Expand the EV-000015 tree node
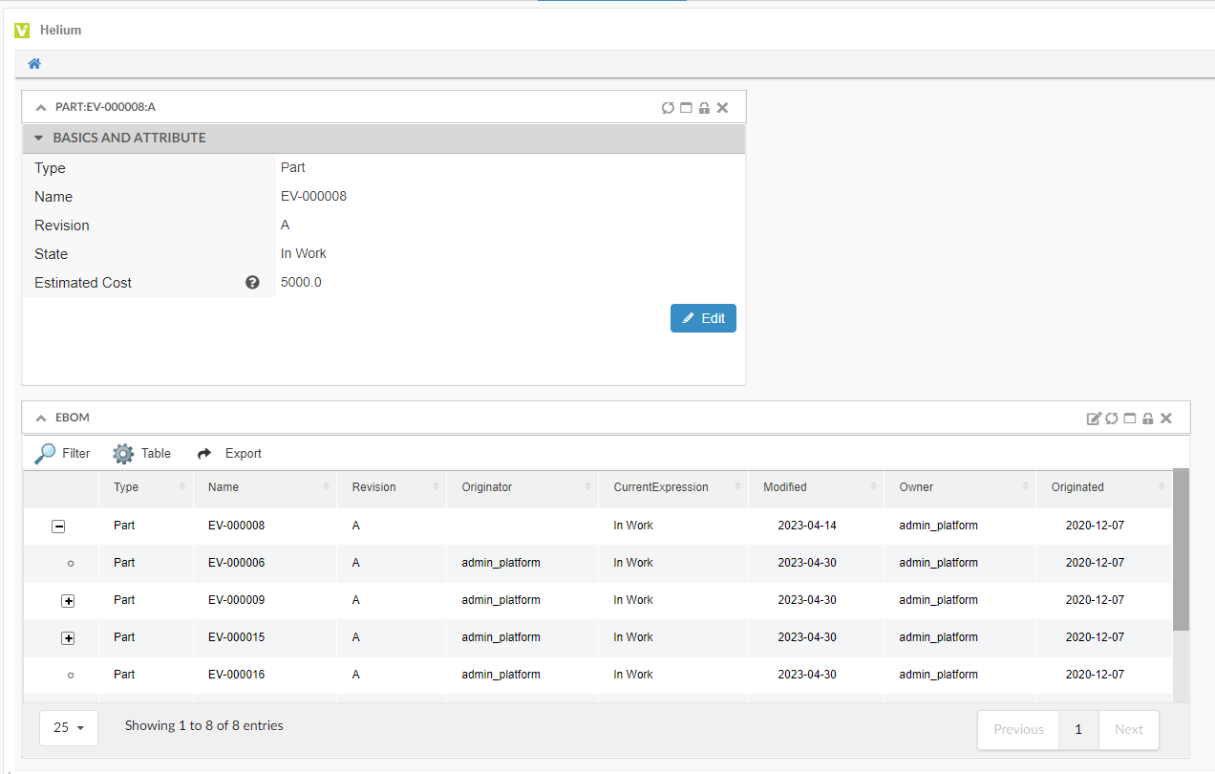This screenshot has width=1215, height=774. click(x=68, y=638)
